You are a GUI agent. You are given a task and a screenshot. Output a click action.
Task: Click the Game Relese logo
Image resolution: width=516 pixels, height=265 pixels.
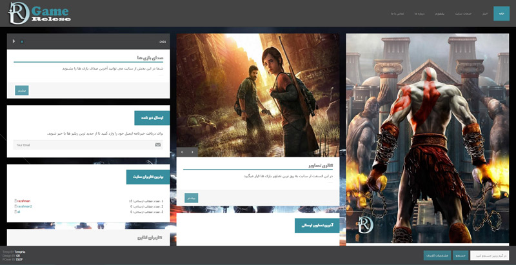(x=39, y=13)
